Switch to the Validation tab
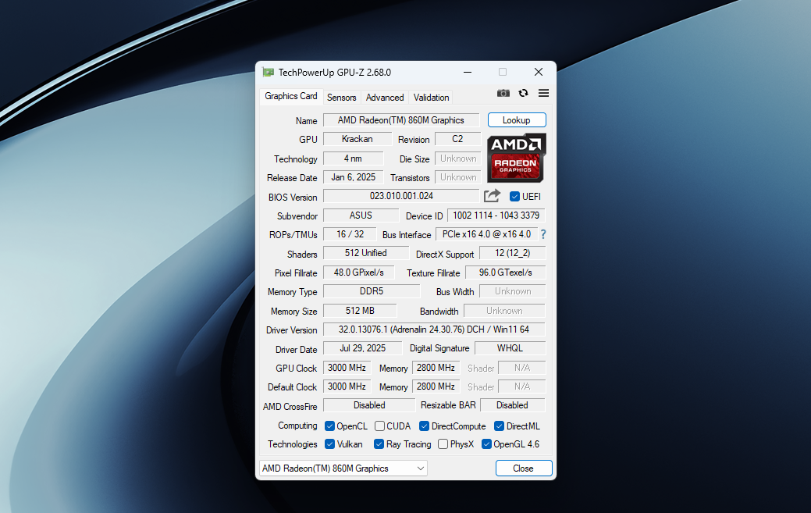The image size is (811, 513). coord(431,98)
